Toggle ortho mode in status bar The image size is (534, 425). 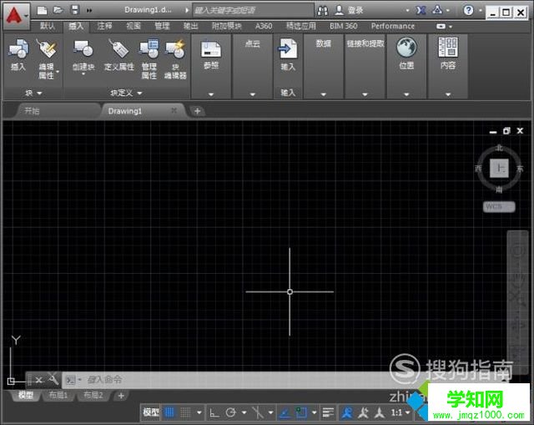(x=214, y=413)
